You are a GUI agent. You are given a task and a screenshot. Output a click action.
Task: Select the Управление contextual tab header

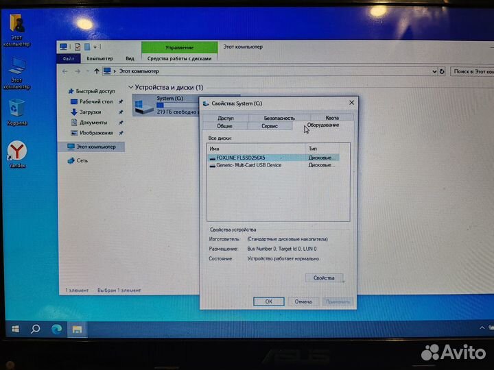pos(180,47)
